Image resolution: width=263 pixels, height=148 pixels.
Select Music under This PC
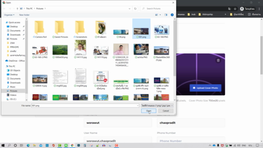[13, 87]
